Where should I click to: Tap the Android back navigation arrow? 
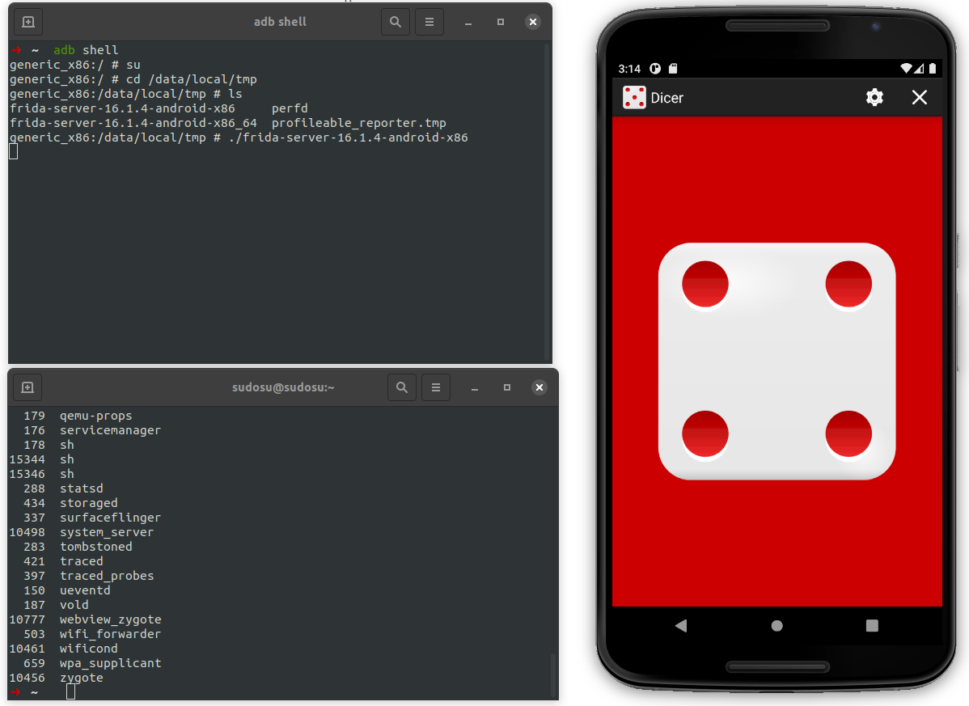[680, 625]
